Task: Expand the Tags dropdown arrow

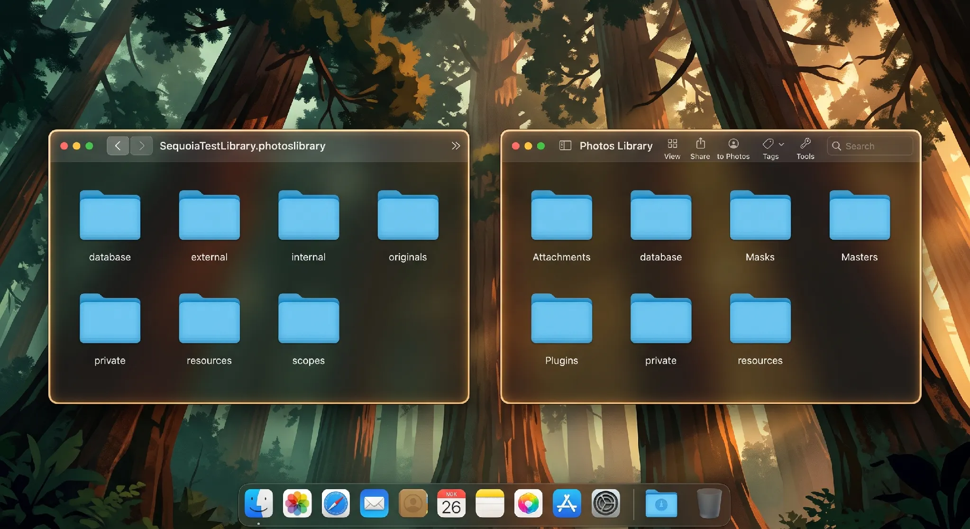Action: tap(781, 144)
